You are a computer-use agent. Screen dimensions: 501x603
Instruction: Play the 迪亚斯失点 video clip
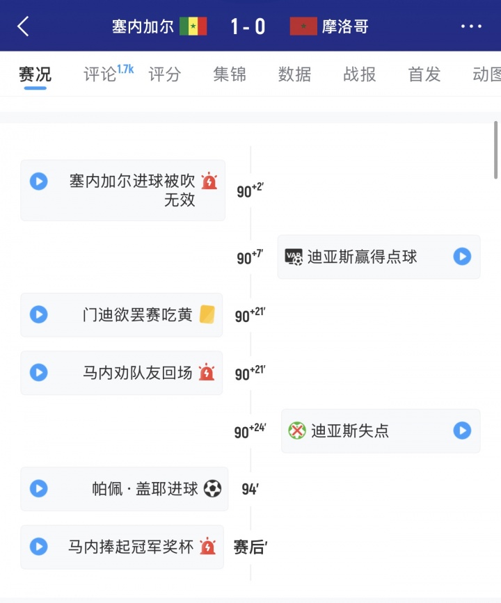click(462, 431)
